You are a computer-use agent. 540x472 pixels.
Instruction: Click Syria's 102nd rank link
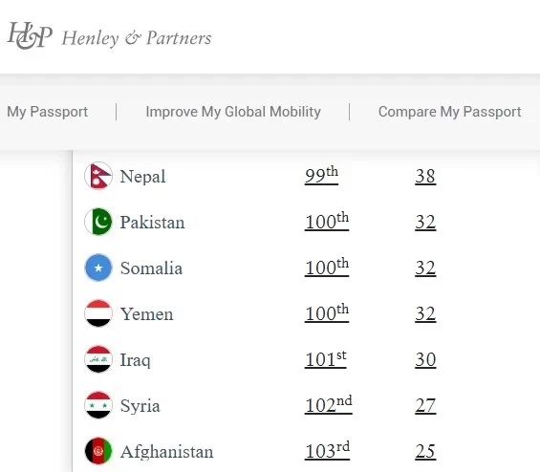pyautogui.click(x=328, y=405)
